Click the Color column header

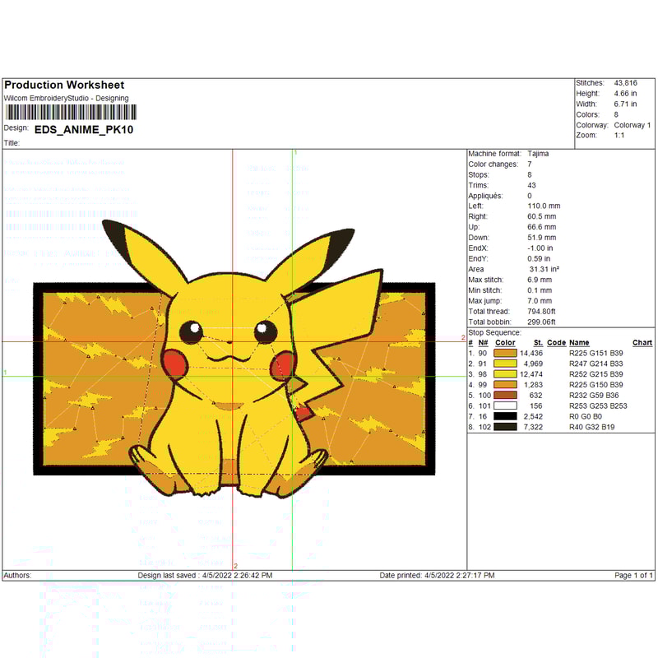tap(505, 342)
